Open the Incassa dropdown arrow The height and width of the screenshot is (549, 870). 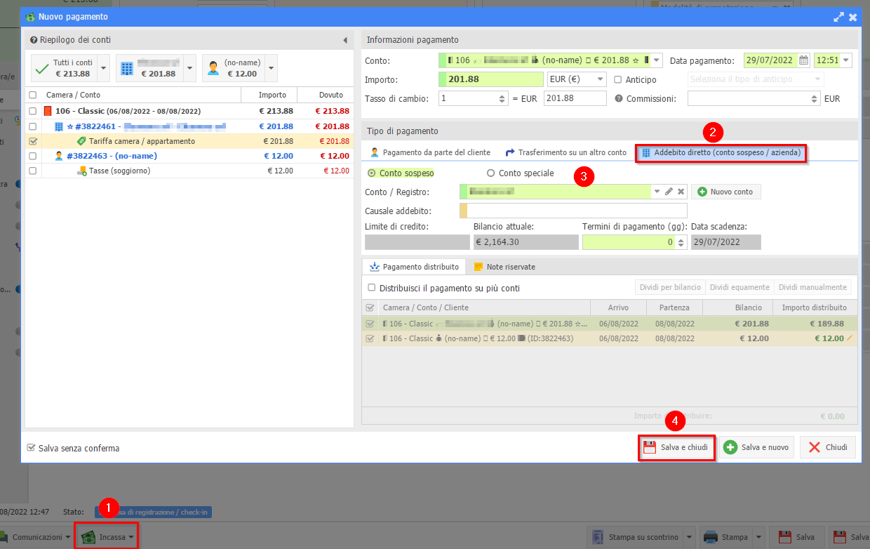[131, 538]
